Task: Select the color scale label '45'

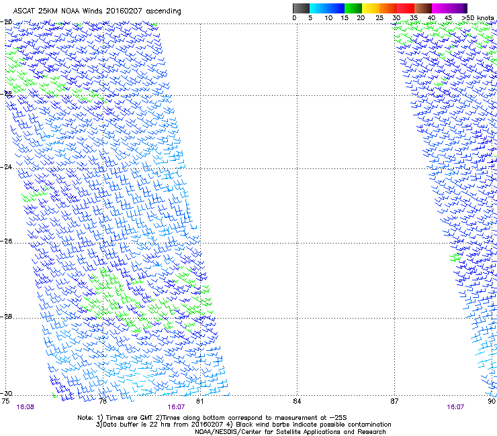Action: (x=448, y=17)
